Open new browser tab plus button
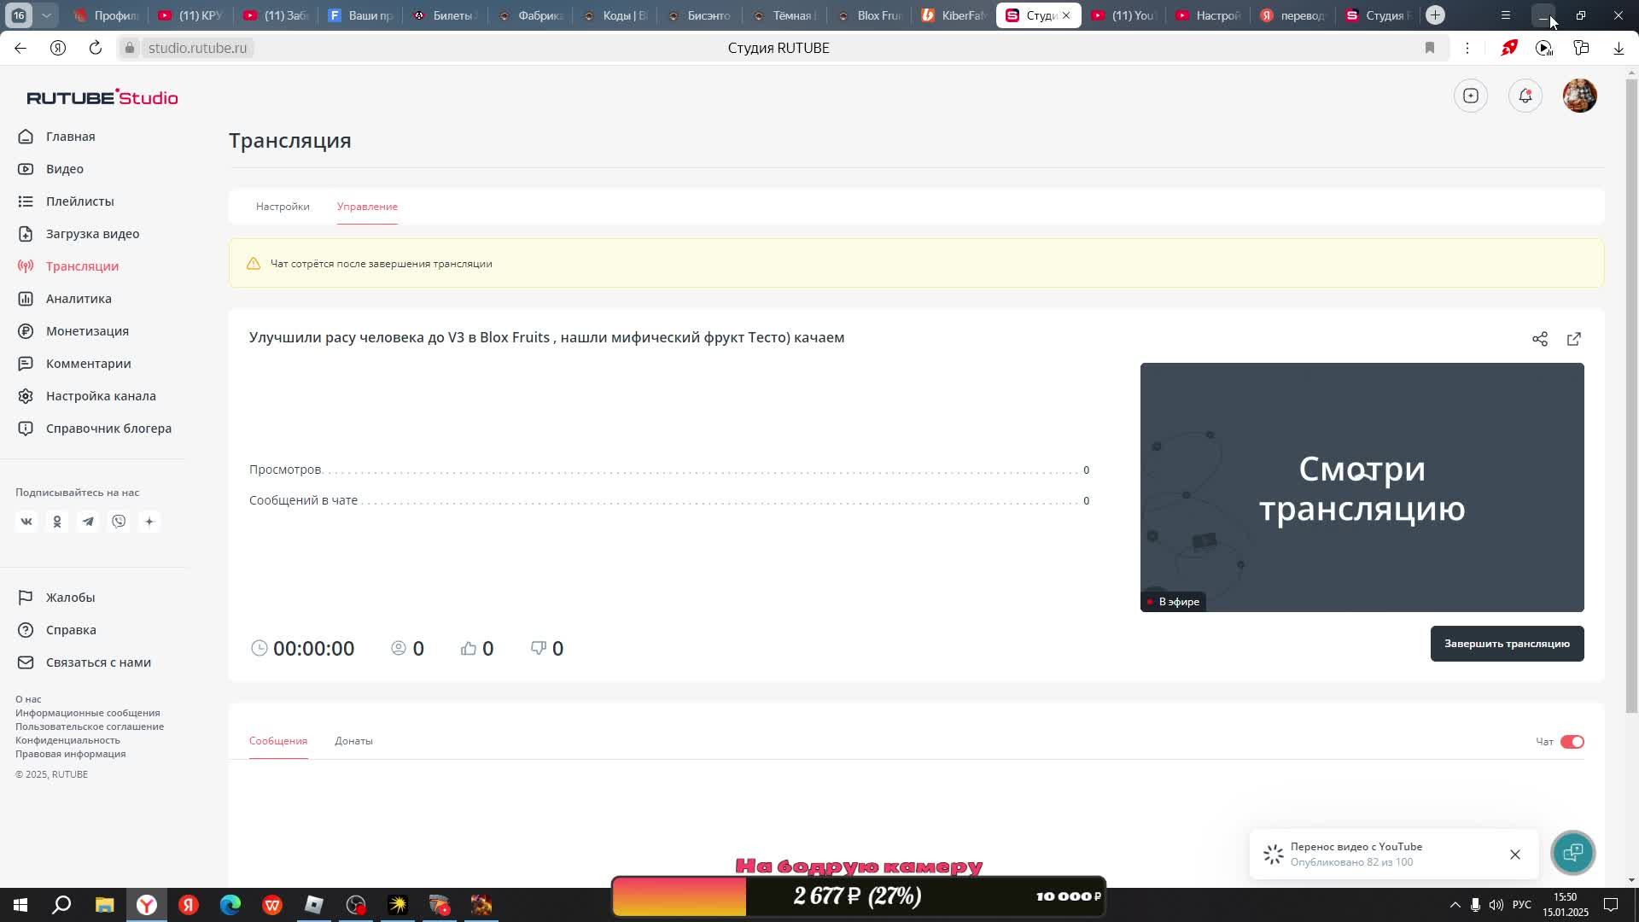The height and width of the screenshot is (922, 1639). (x=1436, y=15)
